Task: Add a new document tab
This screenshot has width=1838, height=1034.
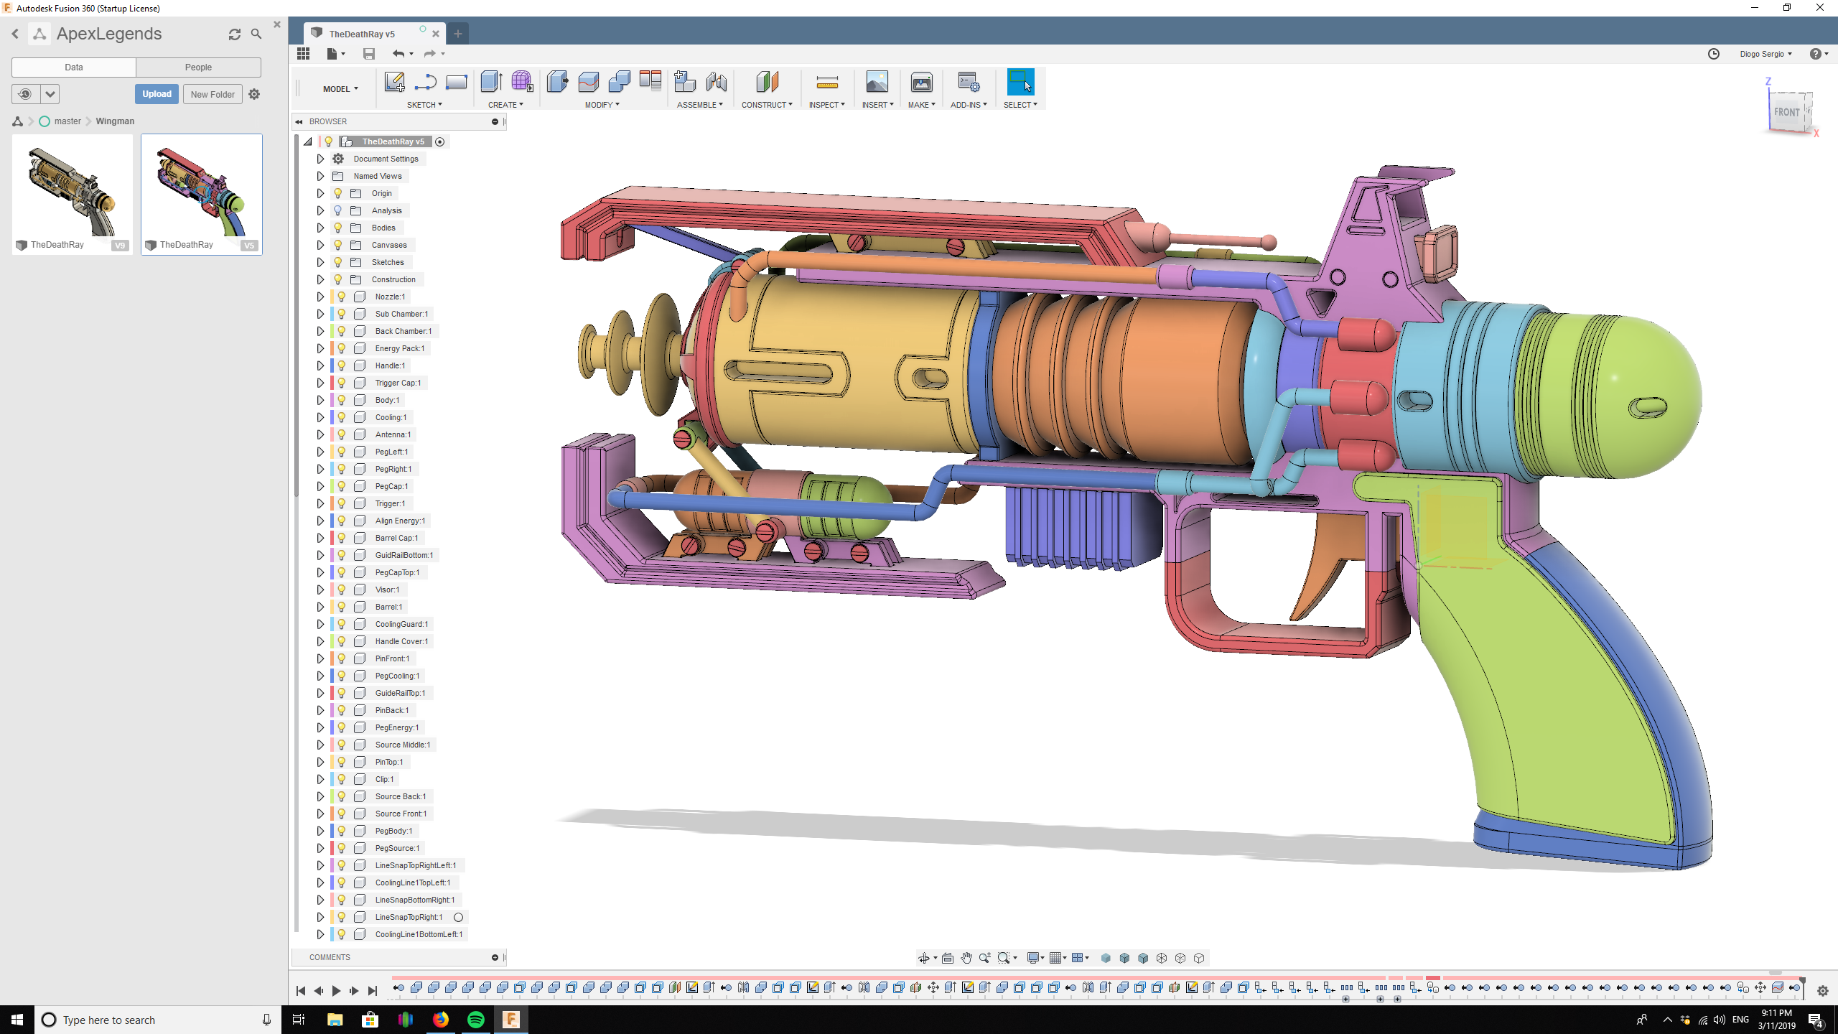Action: click(x=457, y=34)
